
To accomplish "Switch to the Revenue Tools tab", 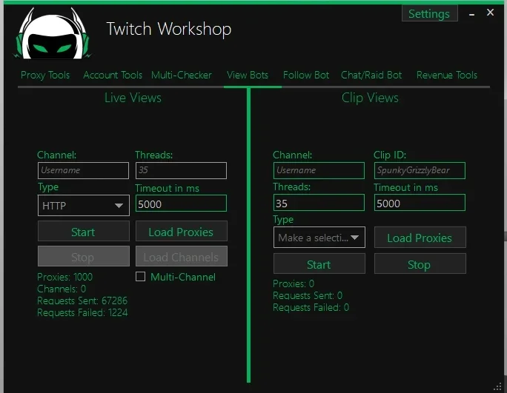I will (x=447, y=75).
